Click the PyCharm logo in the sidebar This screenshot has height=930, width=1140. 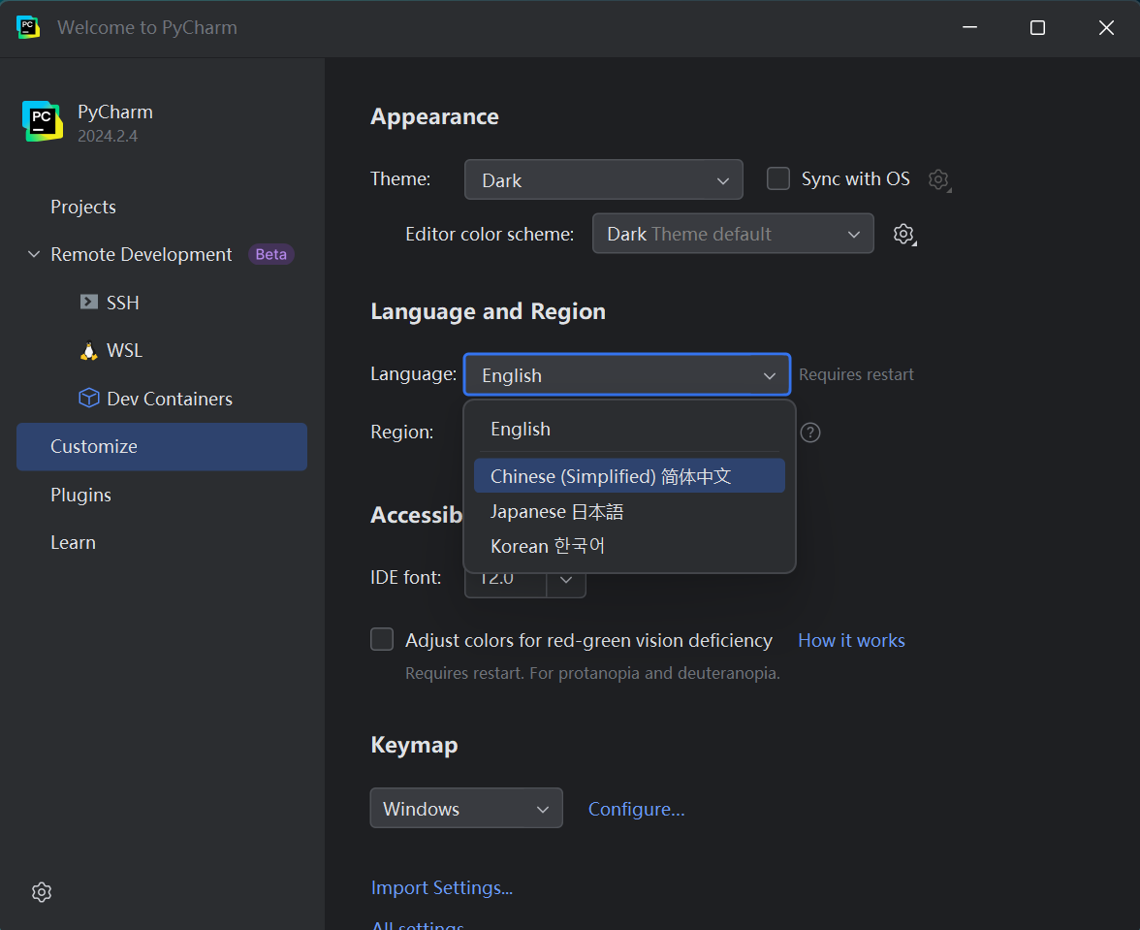tap(43, 121)
